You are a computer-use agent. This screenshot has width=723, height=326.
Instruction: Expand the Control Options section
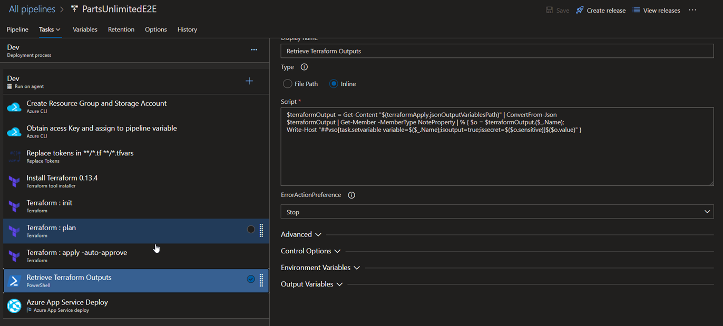coord(310,251)
